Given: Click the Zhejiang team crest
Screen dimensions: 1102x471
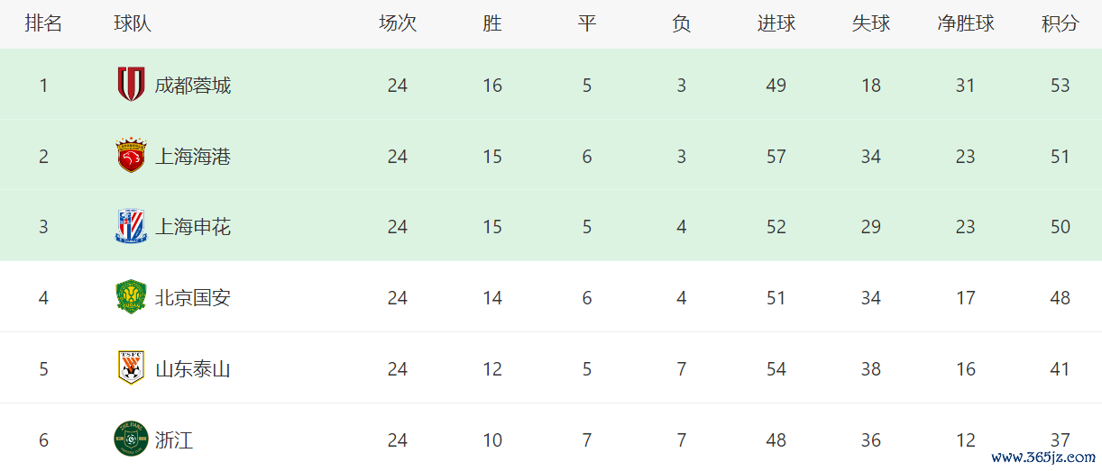Looking at the screenshot, I should pos(131,439).
